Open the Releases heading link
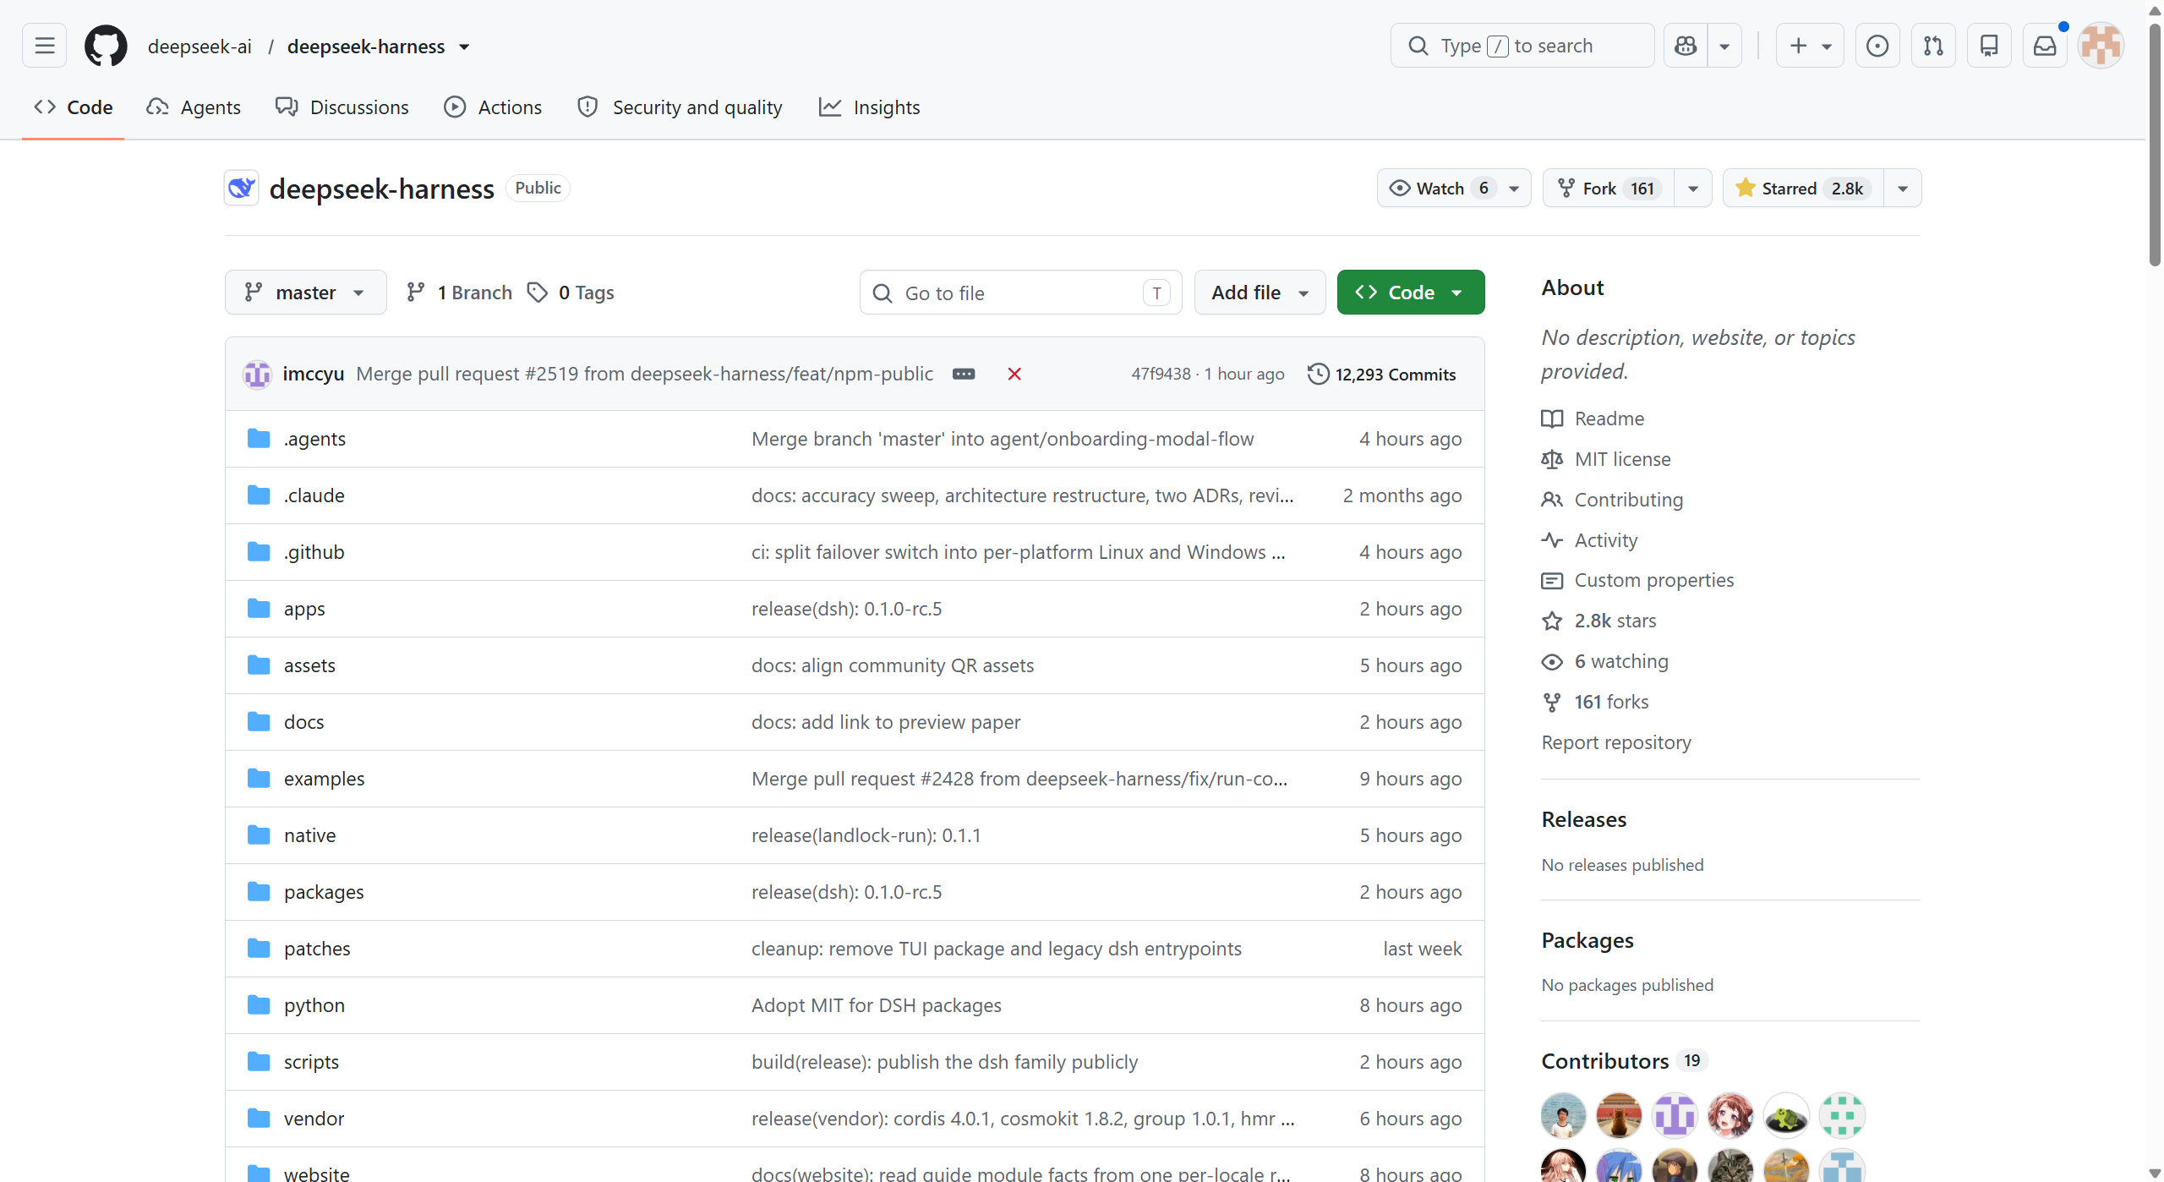The width and height of the screenshot is (2164, 1182). click(x=1584, y=819)
